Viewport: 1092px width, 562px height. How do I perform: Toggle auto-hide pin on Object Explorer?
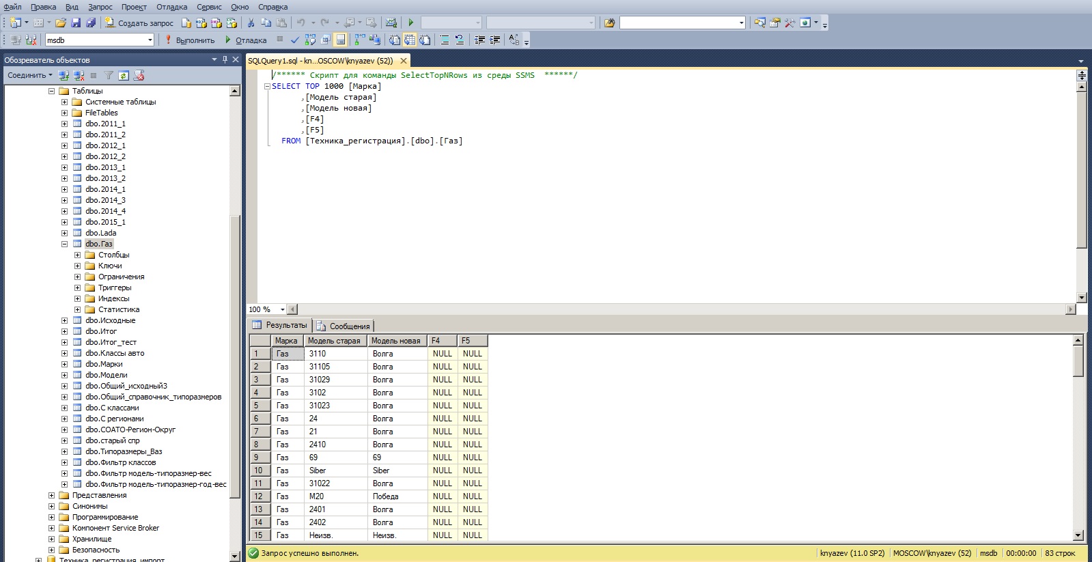pos(225,60)
